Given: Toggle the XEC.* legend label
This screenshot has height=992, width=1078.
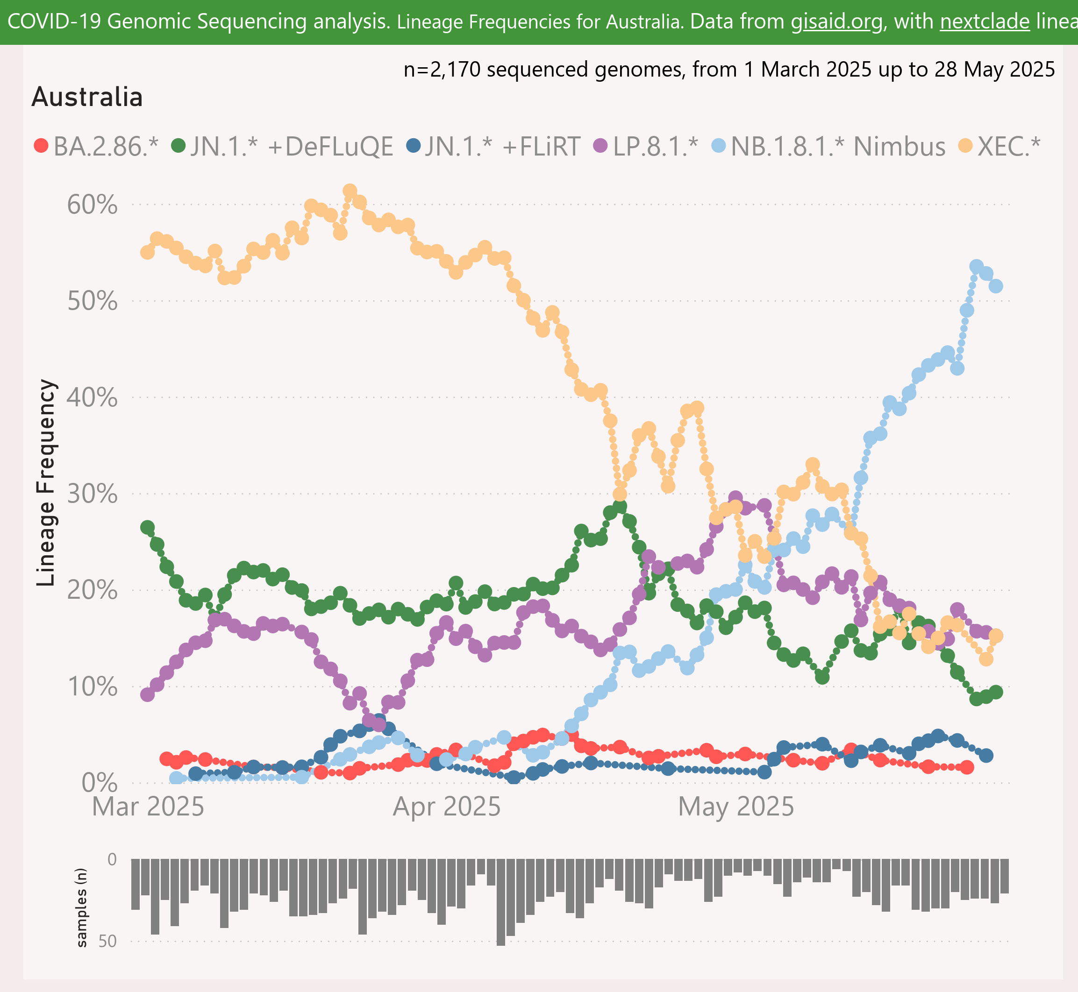Looking at the screenshot, I should (x=1009, y=147).
